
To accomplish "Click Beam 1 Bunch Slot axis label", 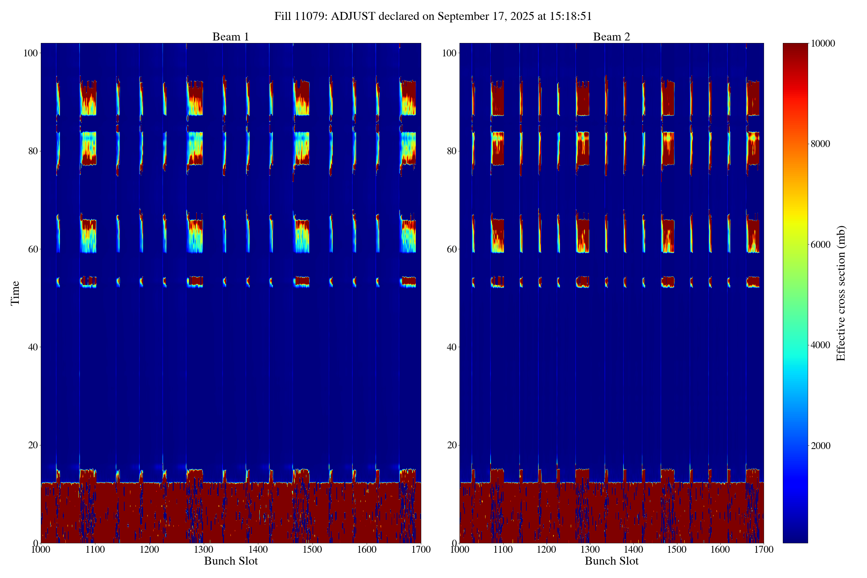I will (231, 561).
